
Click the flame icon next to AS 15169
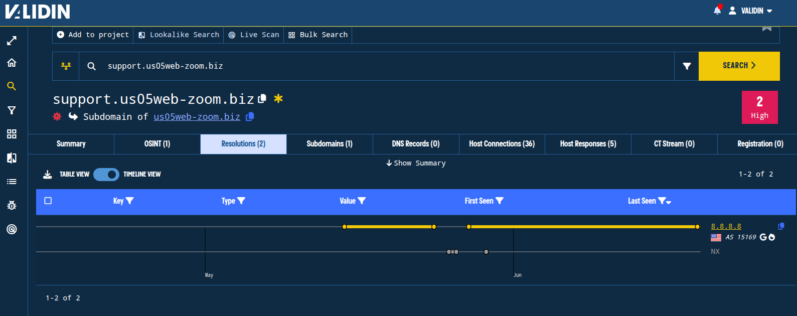pos(772,237)
